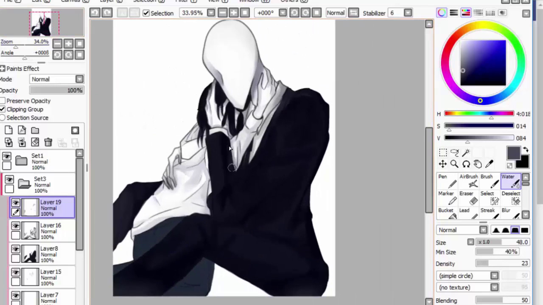The height and width of the screenshot is (305, 543).
Task: Zoom in with toolbar plus button
Action: point(234,13)
